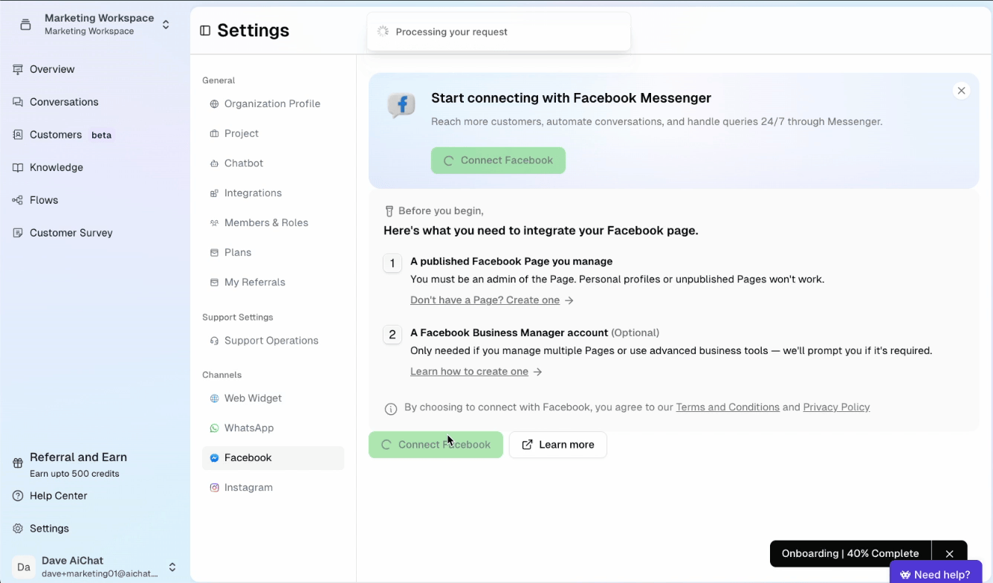Select the Chatbot settings icon
Viewport: 993px width, 583px height.
214,163
